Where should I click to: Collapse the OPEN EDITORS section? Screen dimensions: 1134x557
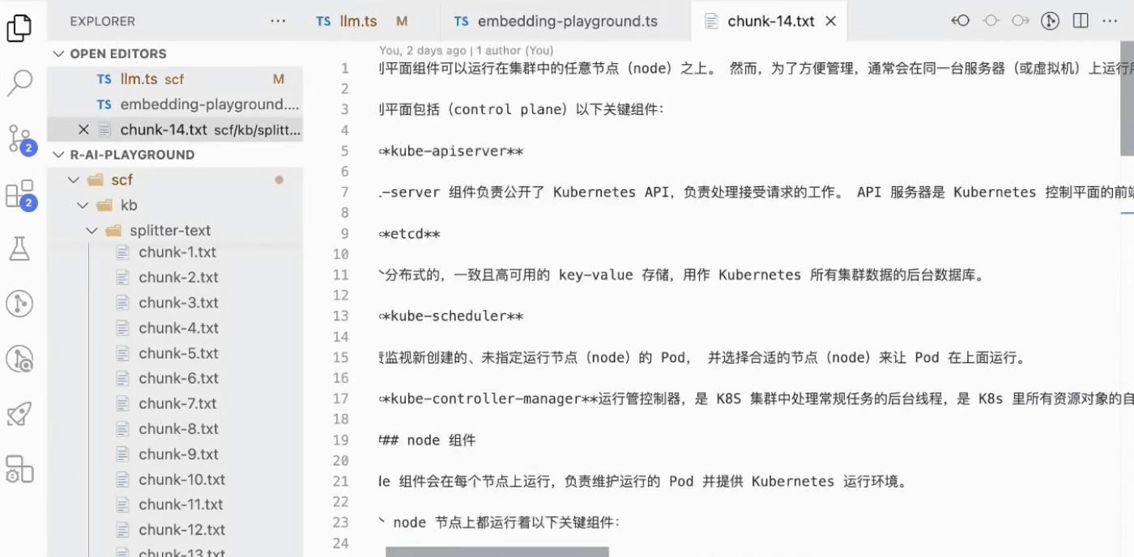58,53
